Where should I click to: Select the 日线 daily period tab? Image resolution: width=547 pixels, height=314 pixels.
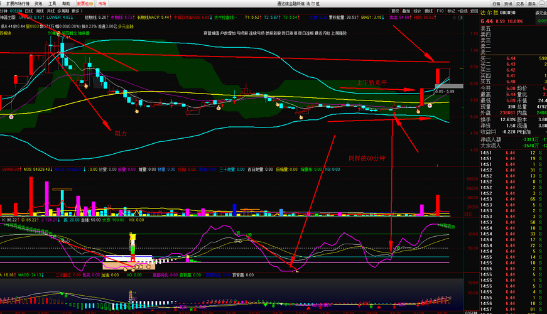[29, 11]
